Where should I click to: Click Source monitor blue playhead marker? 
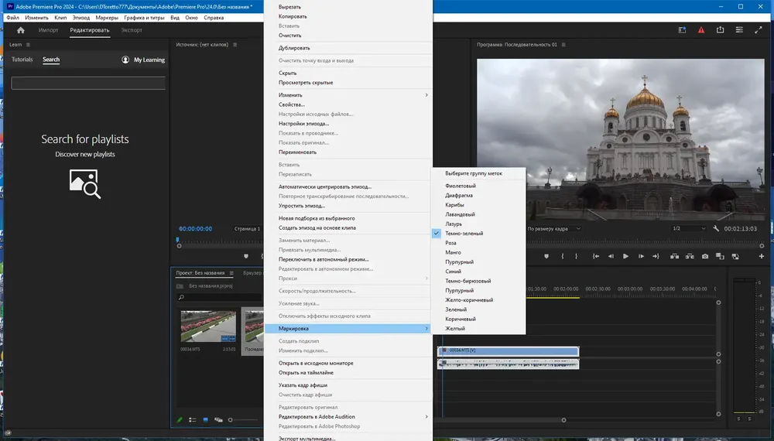[x=178, y=240]
